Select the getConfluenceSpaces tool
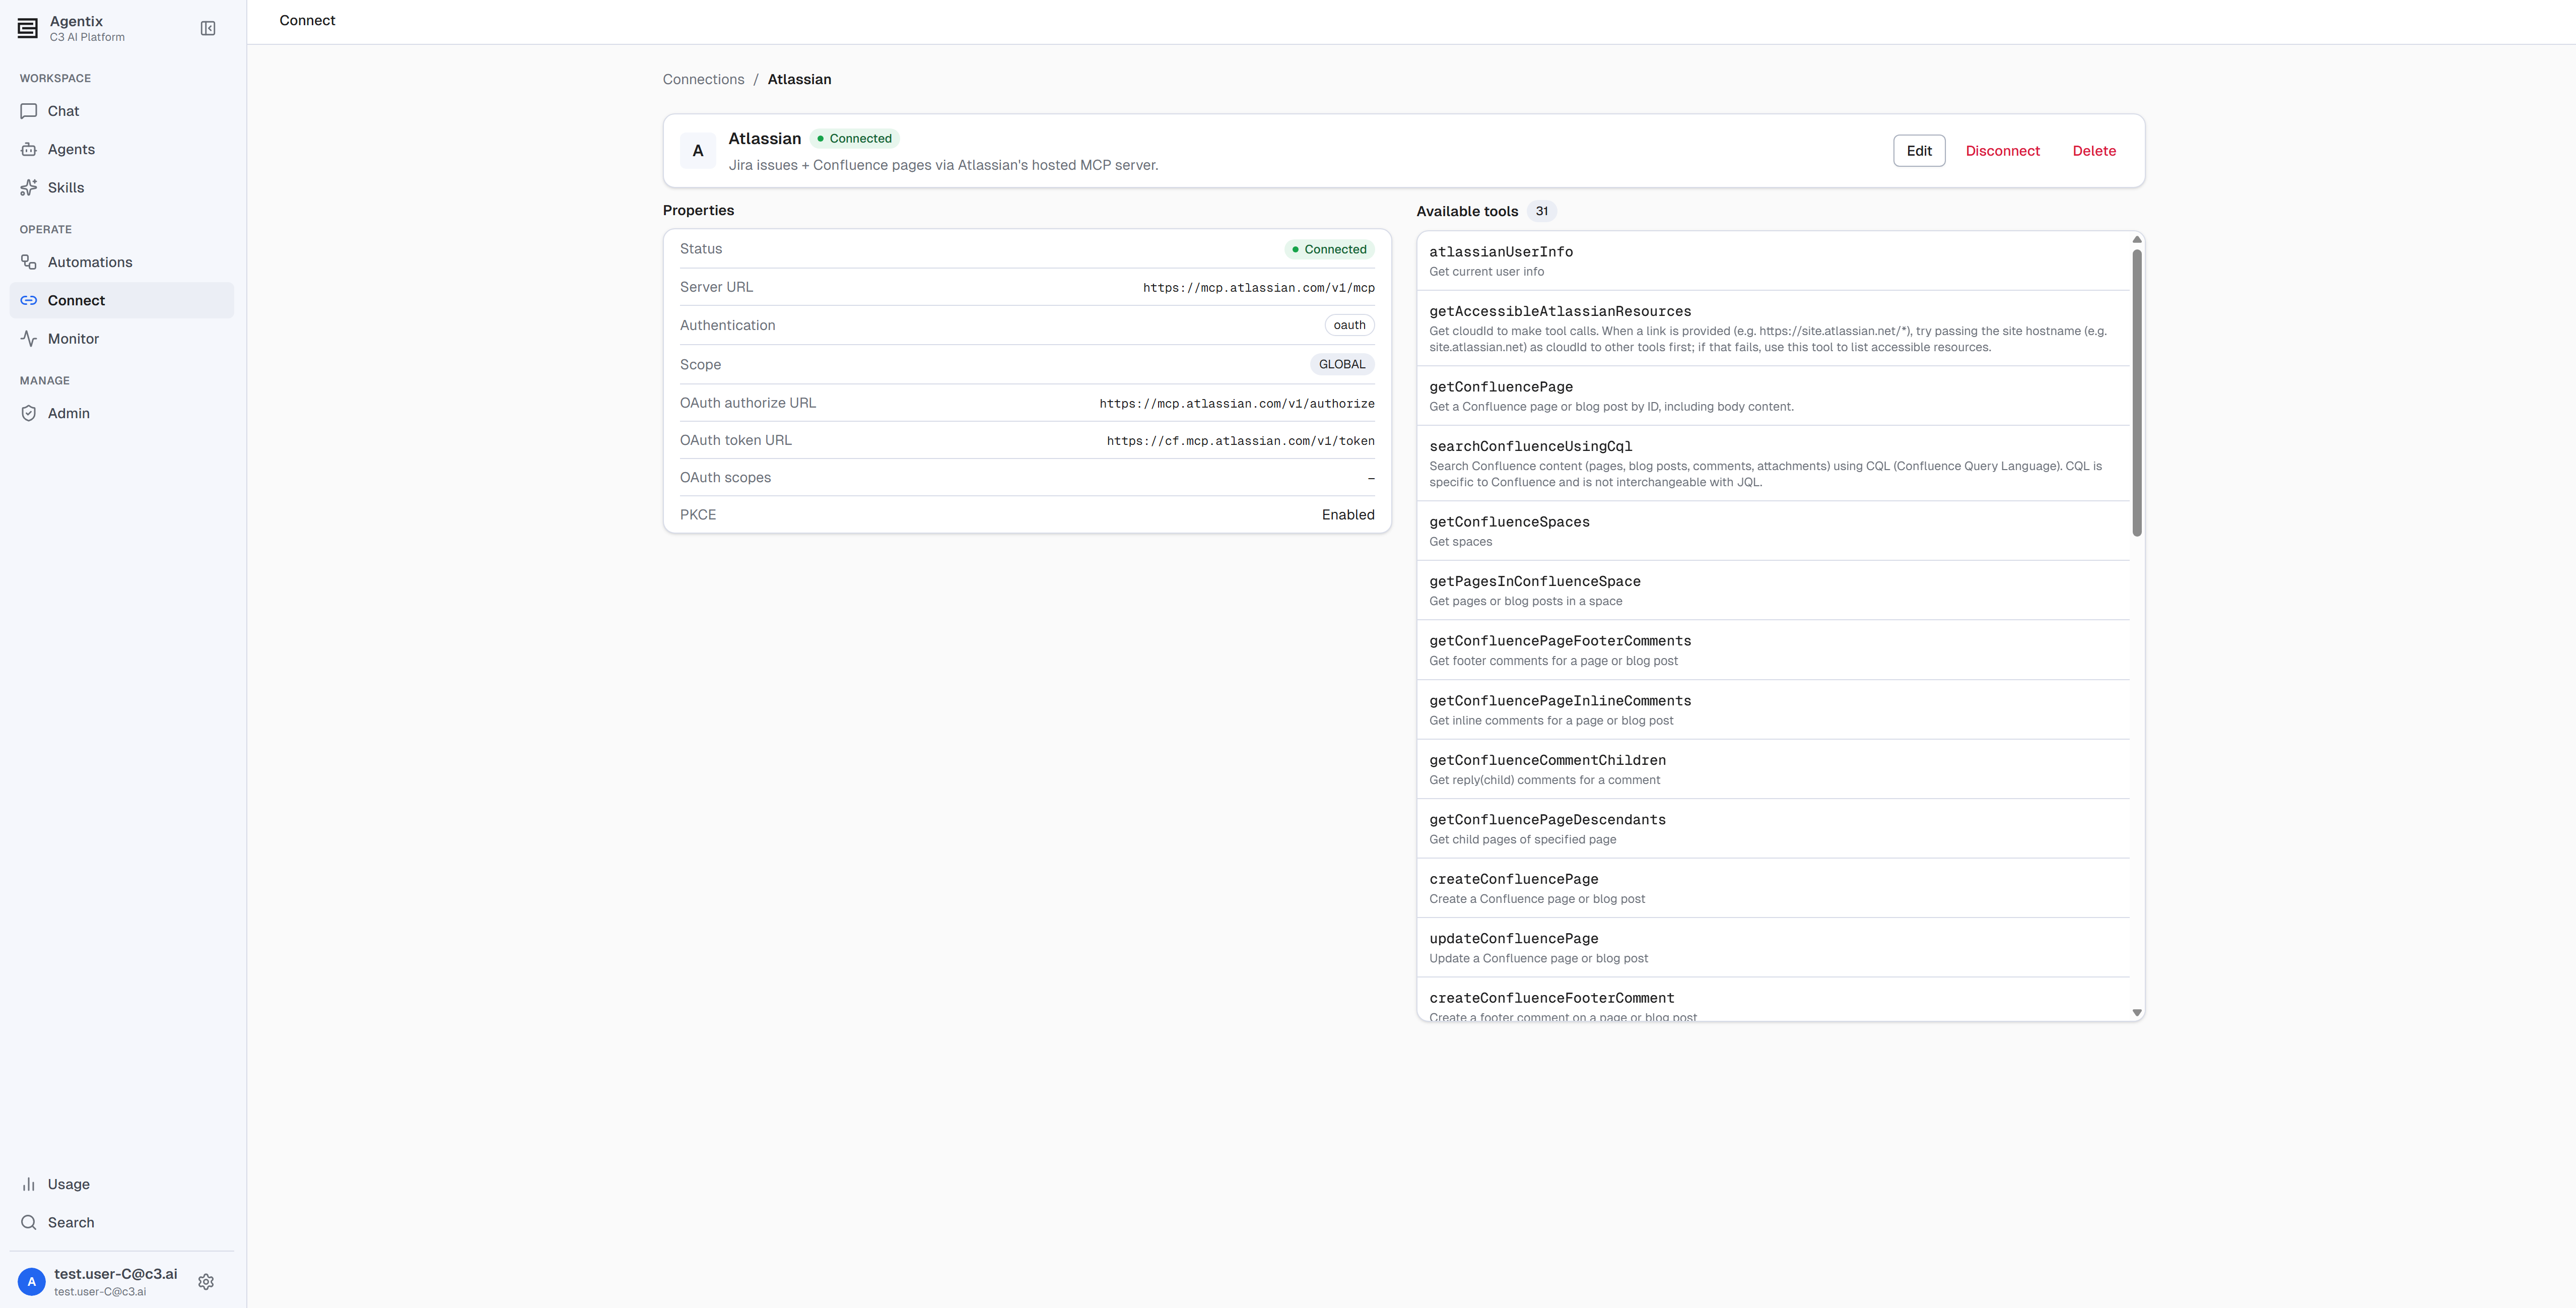Screen dimensions: 2576x1308 coord(1773,531)
